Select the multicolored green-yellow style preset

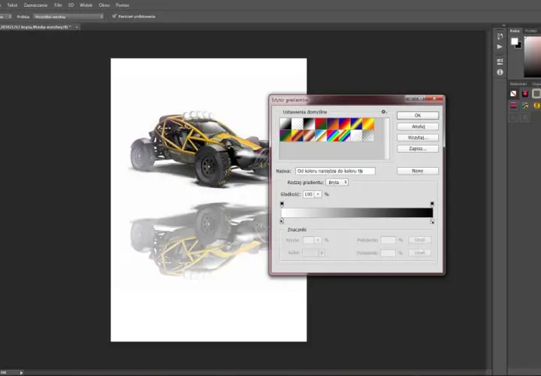pyautogui.click(x=524, y=105)
